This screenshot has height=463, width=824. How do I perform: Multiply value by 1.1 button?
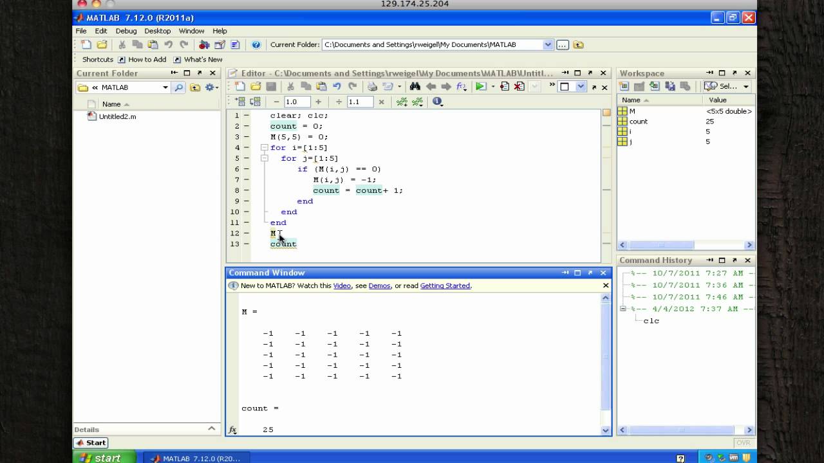point(381,102)
